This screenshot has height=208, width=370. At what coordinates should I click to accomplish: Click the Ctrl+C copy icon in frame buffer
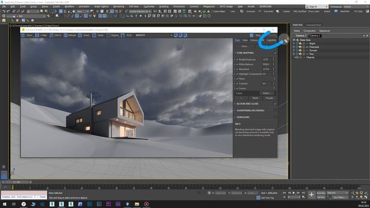(x=51, y=35)
